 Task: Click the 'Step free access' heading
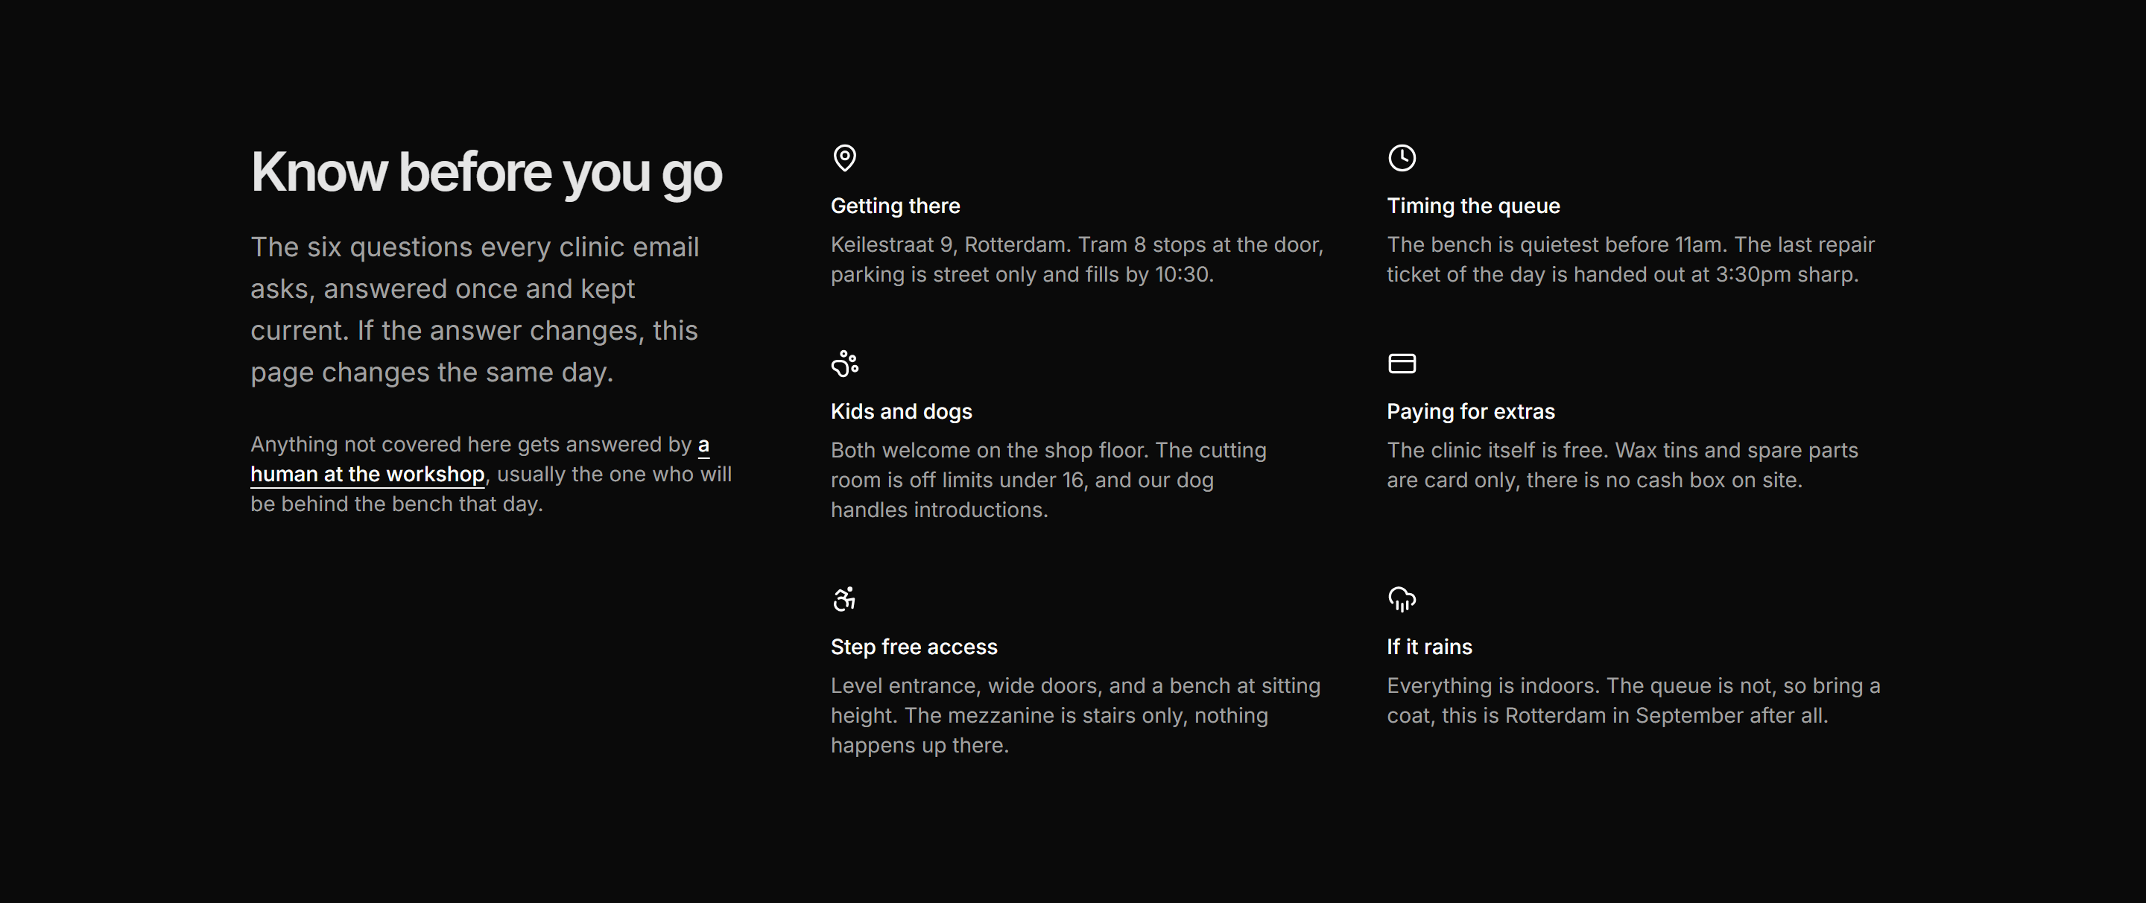[914, 647]
